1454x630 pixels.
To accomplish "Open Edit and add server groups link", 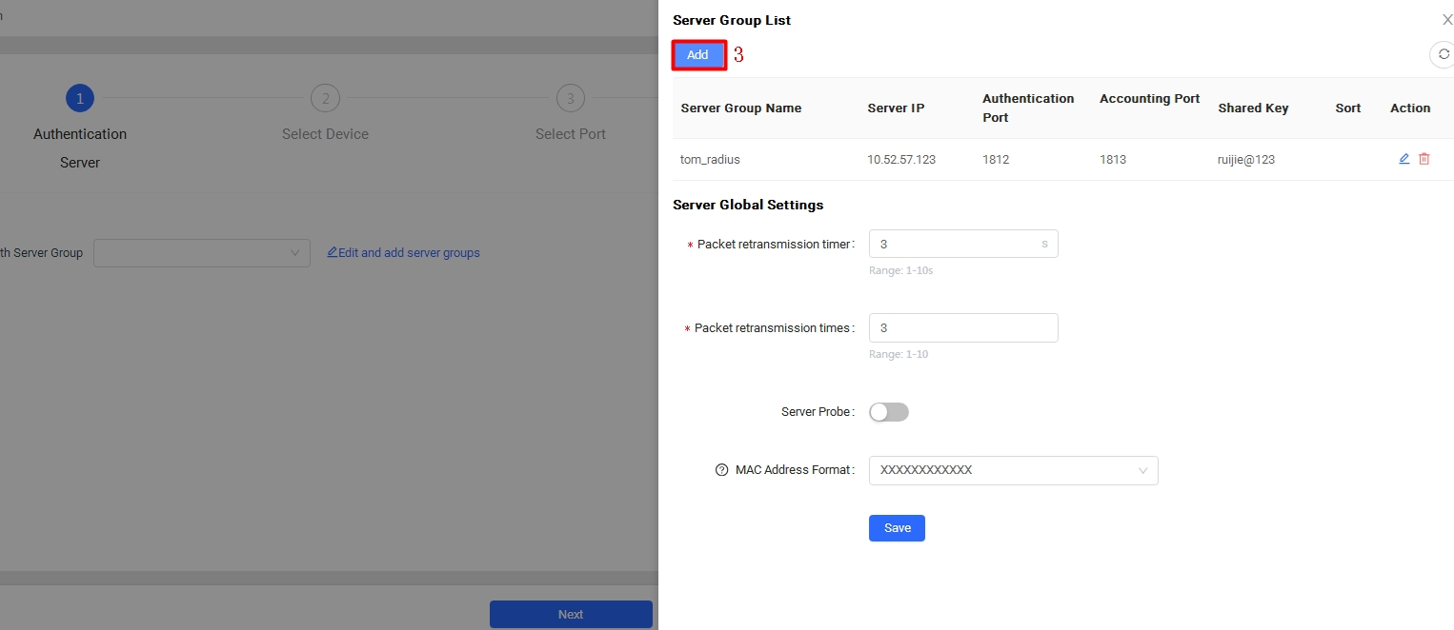I will tap(403, 253).
